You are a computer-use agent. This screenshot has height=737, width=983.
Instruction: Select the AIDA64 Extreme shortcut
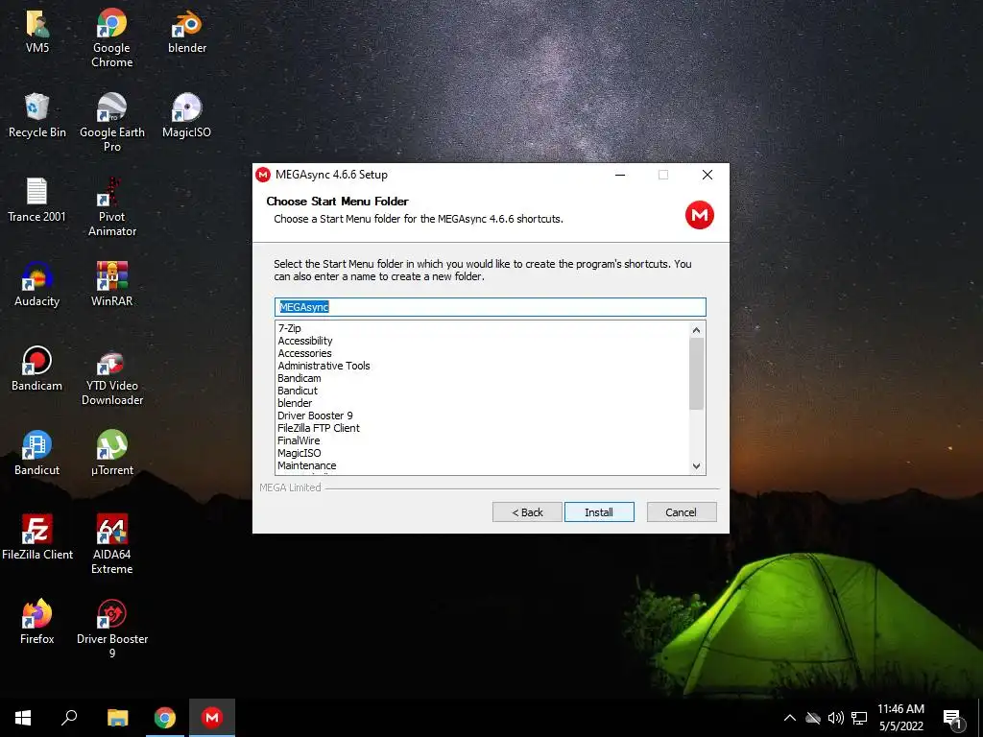[x=111, y=545]
